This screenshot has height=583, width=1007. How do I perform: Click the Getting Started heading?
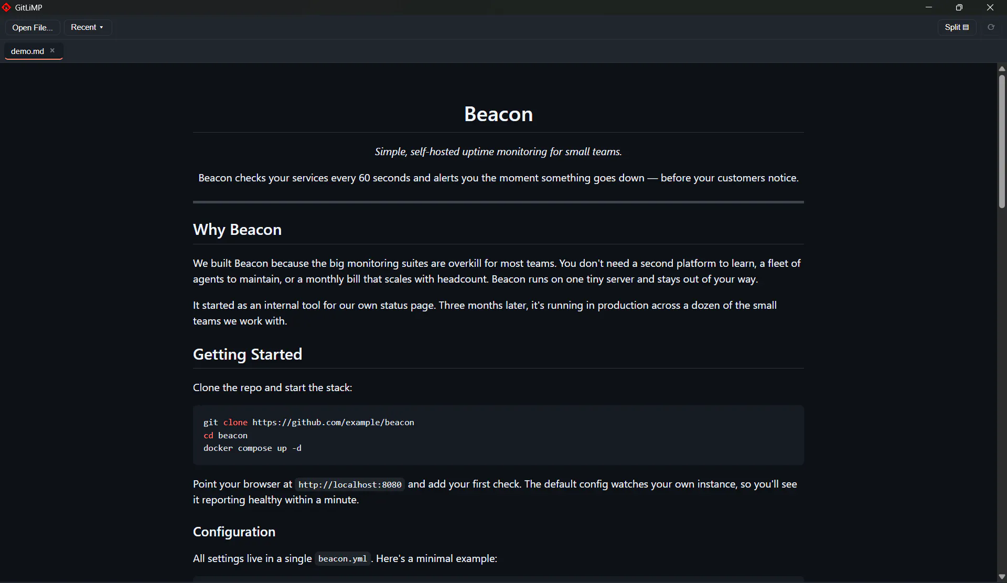click(x=248, y=354)
